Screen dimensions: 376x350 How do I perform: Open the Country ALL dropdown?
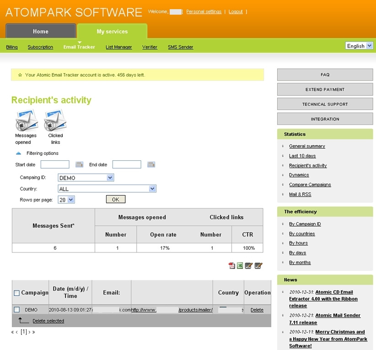pos(107,189)
